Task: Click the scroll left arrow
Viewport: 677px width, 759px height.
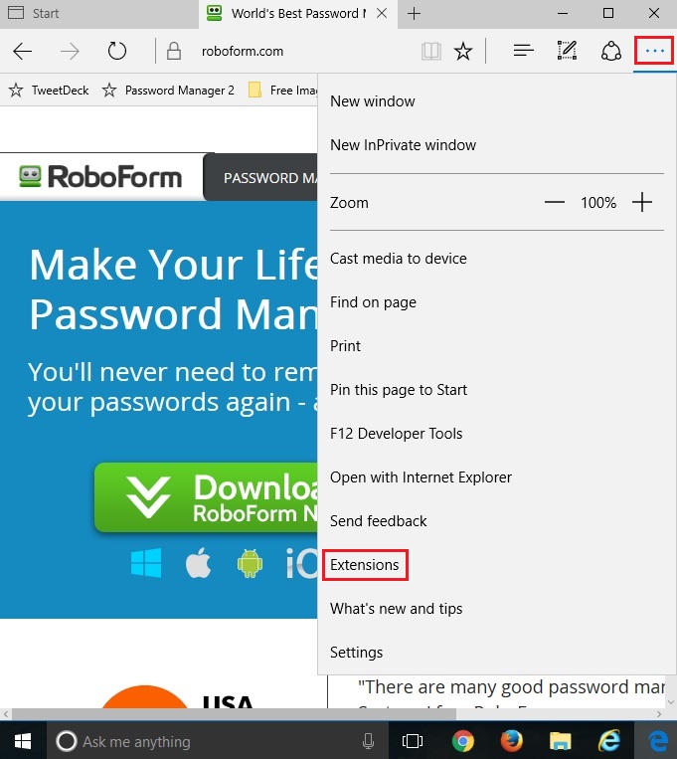Action: click(6, 714)
